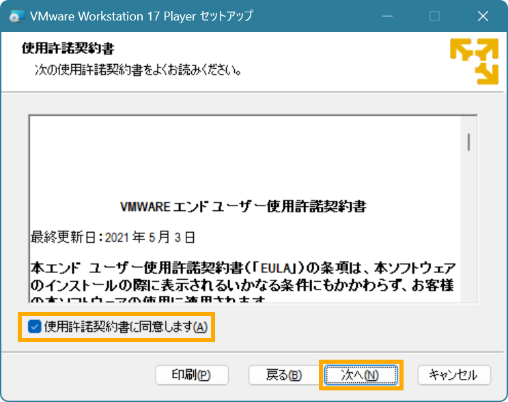The height and width of the screenshot is (402, 508).
Task: Click the VMware installer icon in title bar
Action: tap(16, 16)
